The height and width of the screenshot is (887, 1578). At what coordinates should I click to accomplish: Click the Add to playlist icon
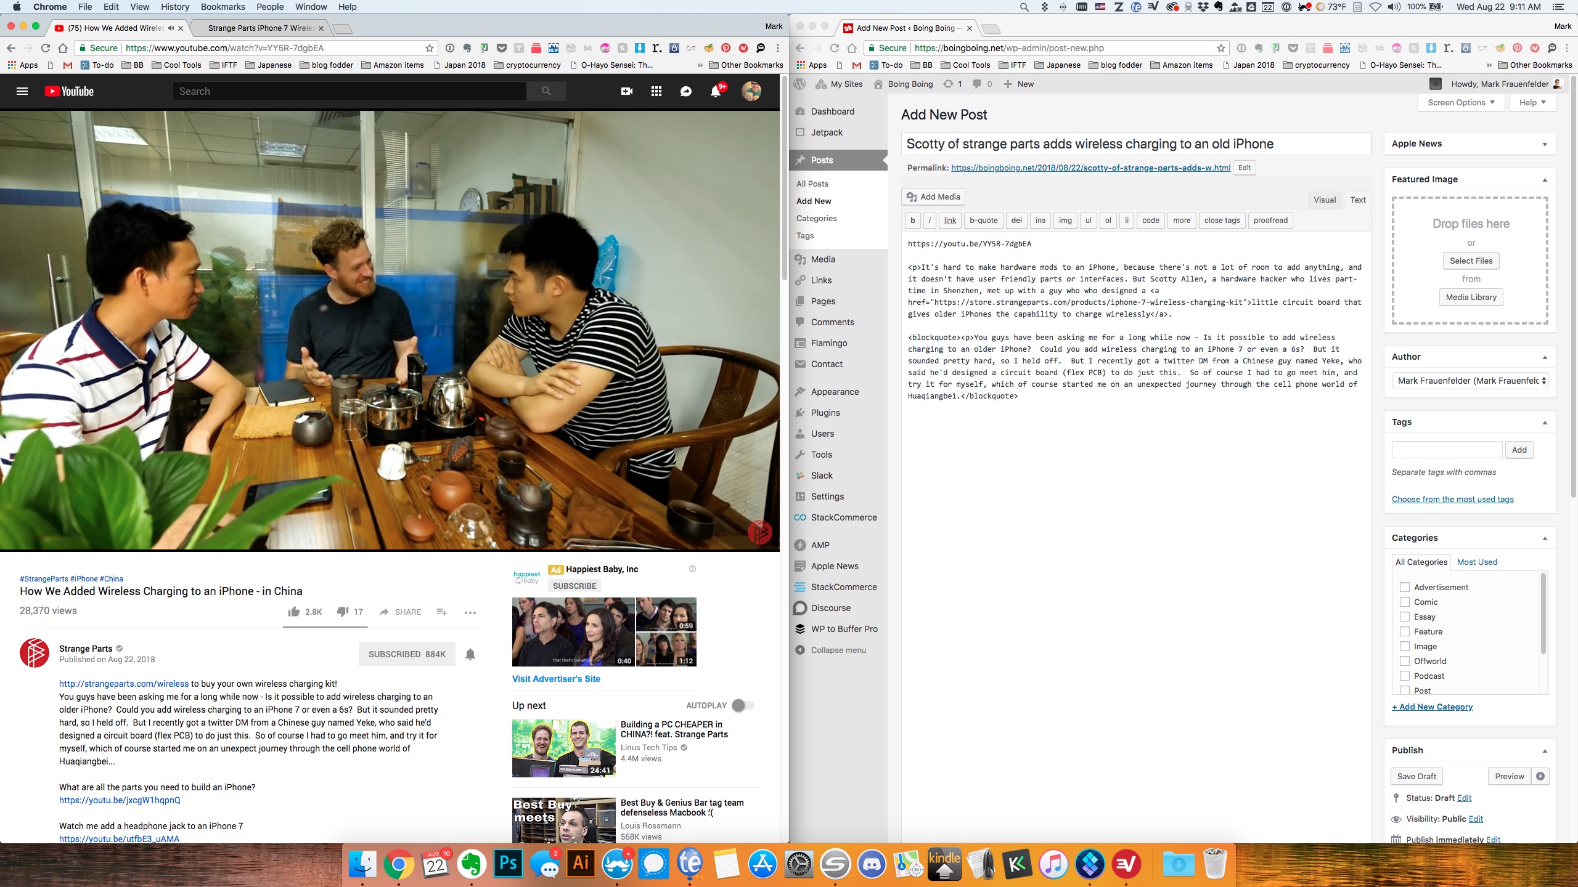[442, 612]
